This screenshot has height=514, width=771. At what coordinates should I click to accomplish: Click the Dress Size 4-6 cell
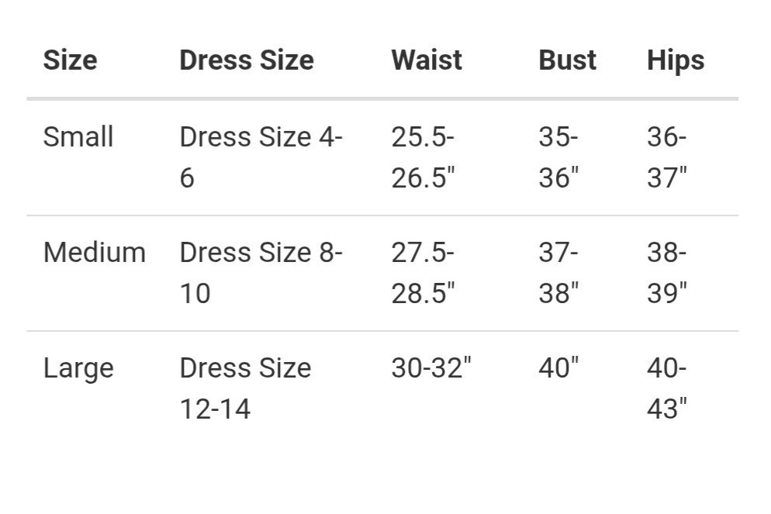point(261,157)
